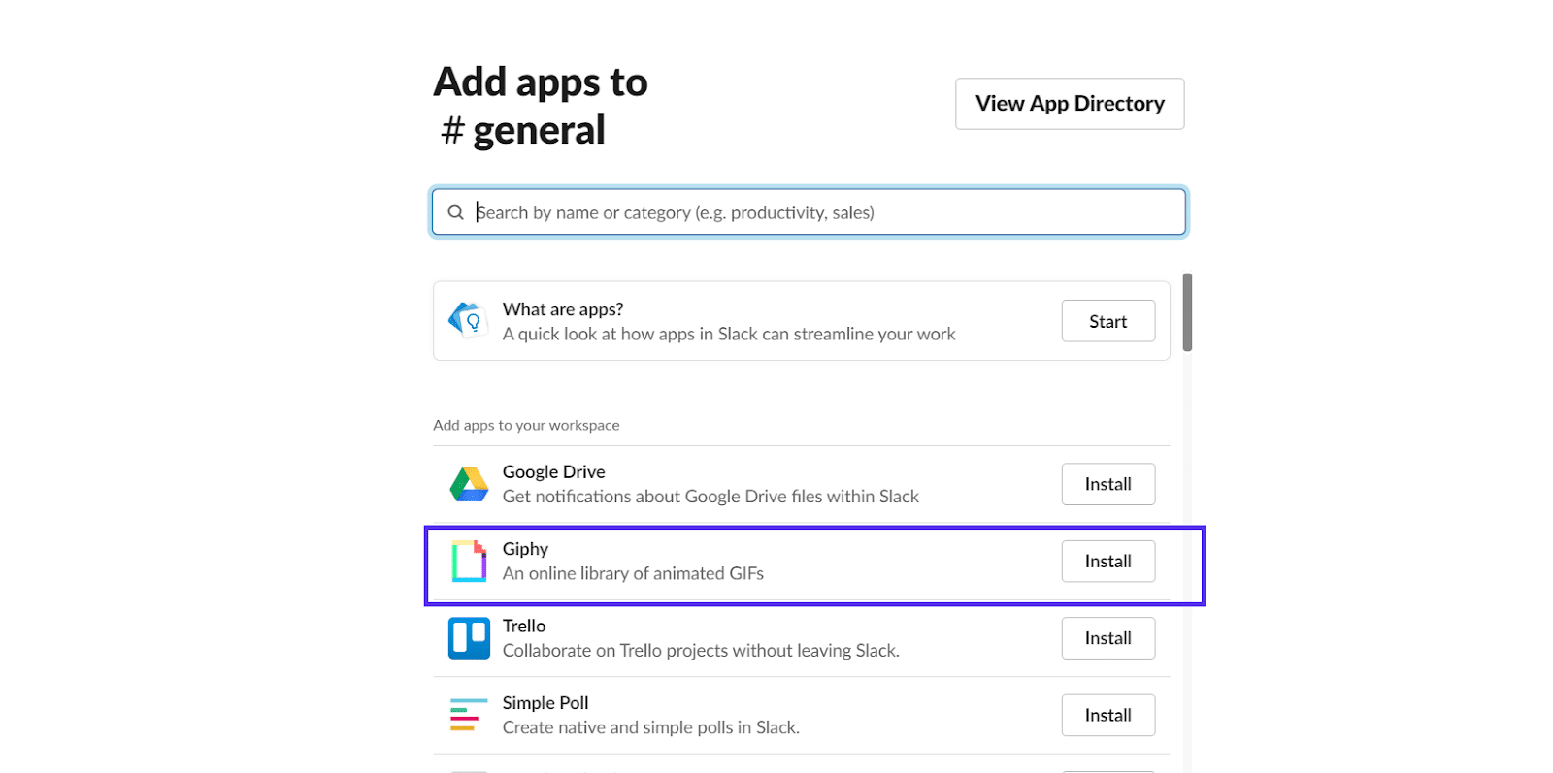The width and height of the screenshot is (1553, 773).
Task: Click the app list vertical scrollbar thumb
Action: pyautogui.click(x=1187, y=312)
